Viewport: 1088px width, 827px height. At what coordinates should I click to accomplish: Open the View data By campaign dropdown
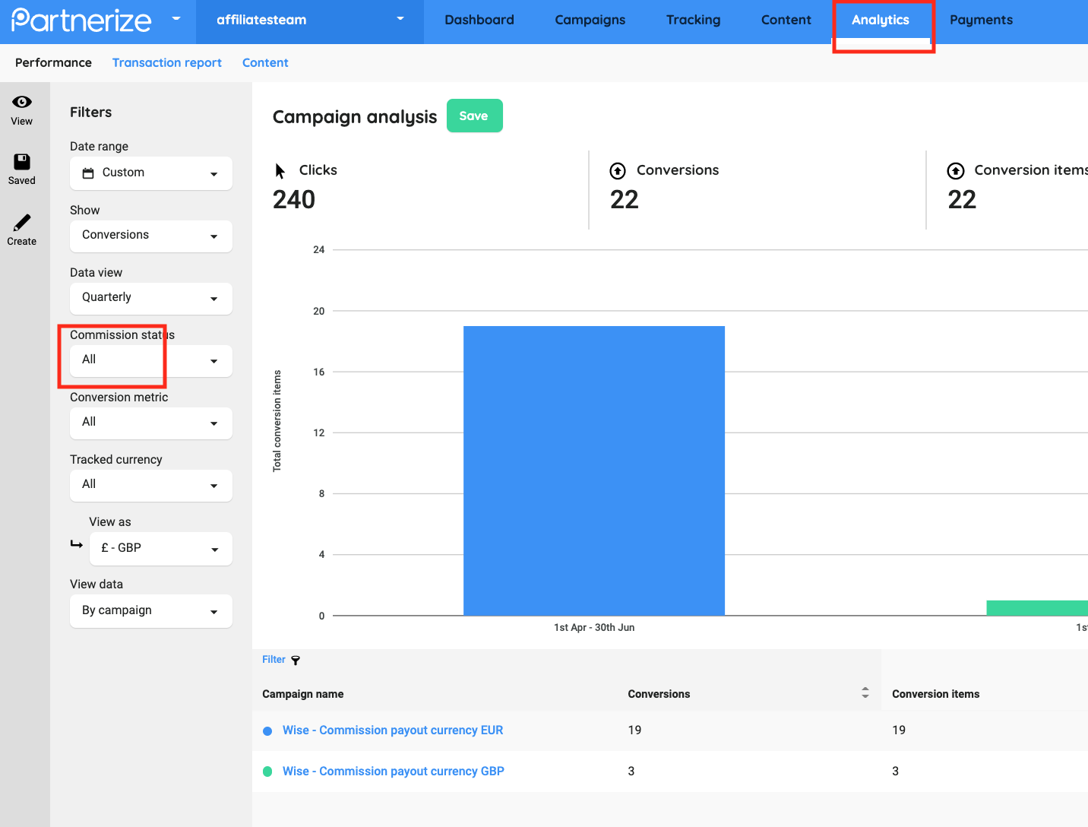(x=150, y=611)
